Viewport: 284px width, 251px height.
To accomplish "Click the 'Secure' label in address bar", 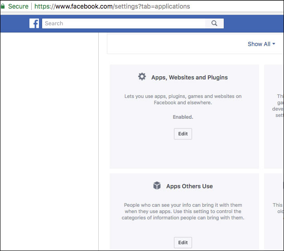I will coord(18,6).
